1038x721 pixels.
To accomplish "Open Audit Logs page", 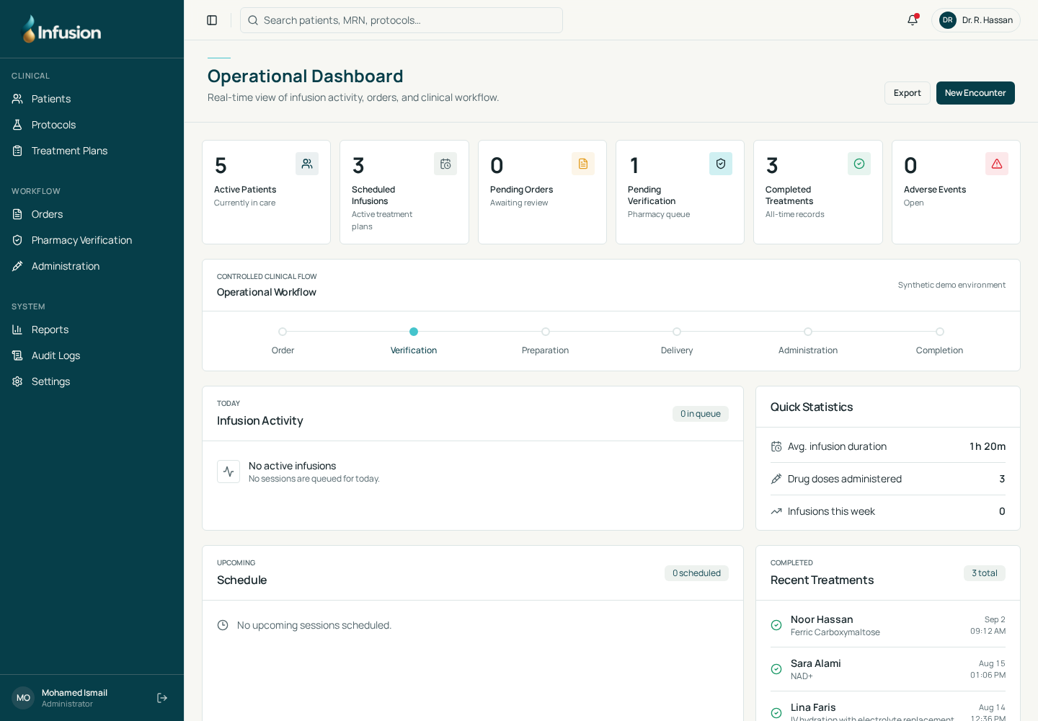I will (92, 355).
